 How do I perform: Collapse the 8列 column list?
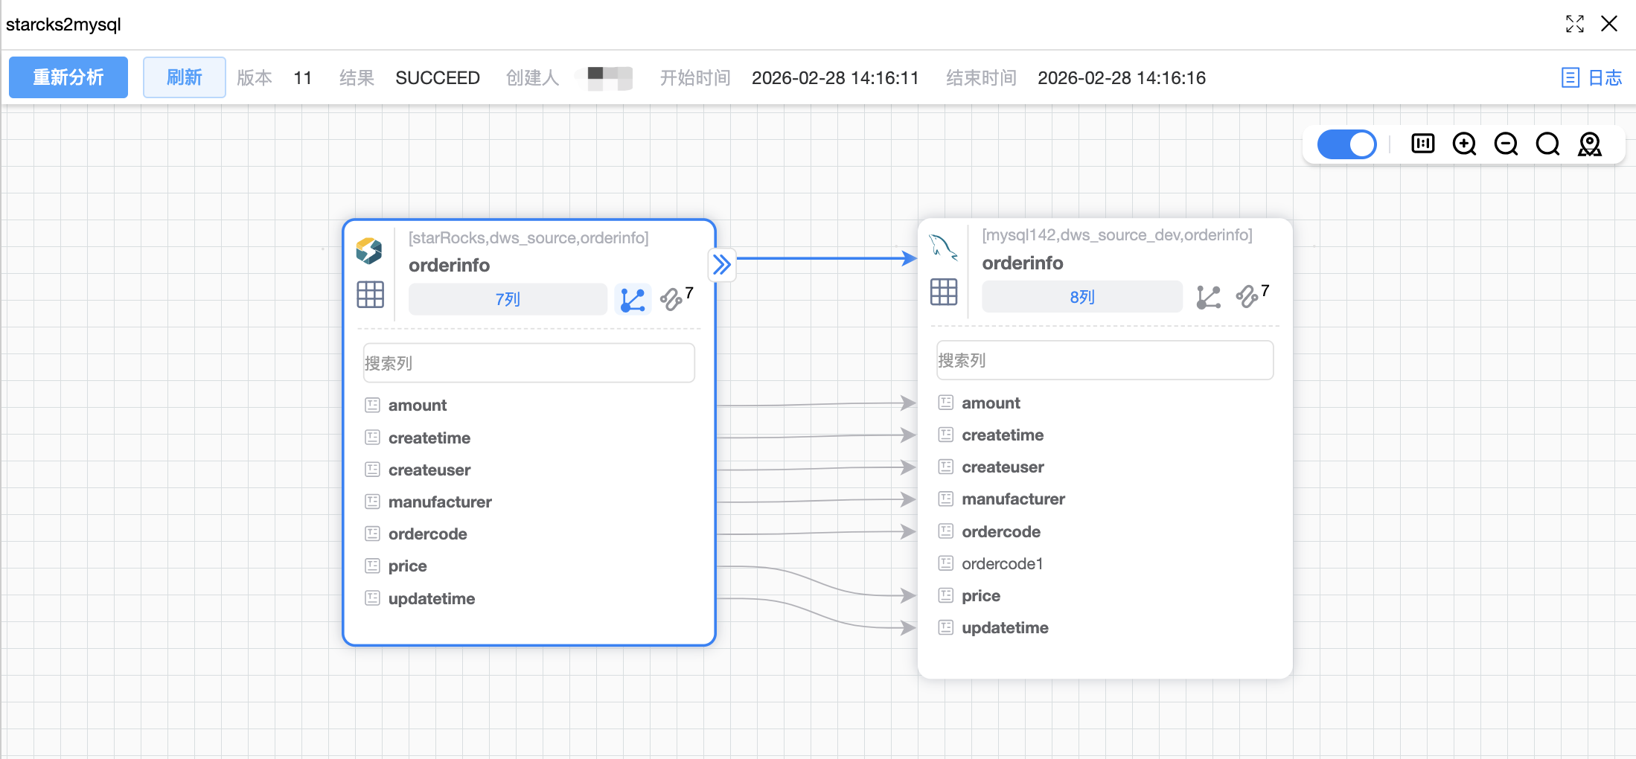(x=1081, y=297)
